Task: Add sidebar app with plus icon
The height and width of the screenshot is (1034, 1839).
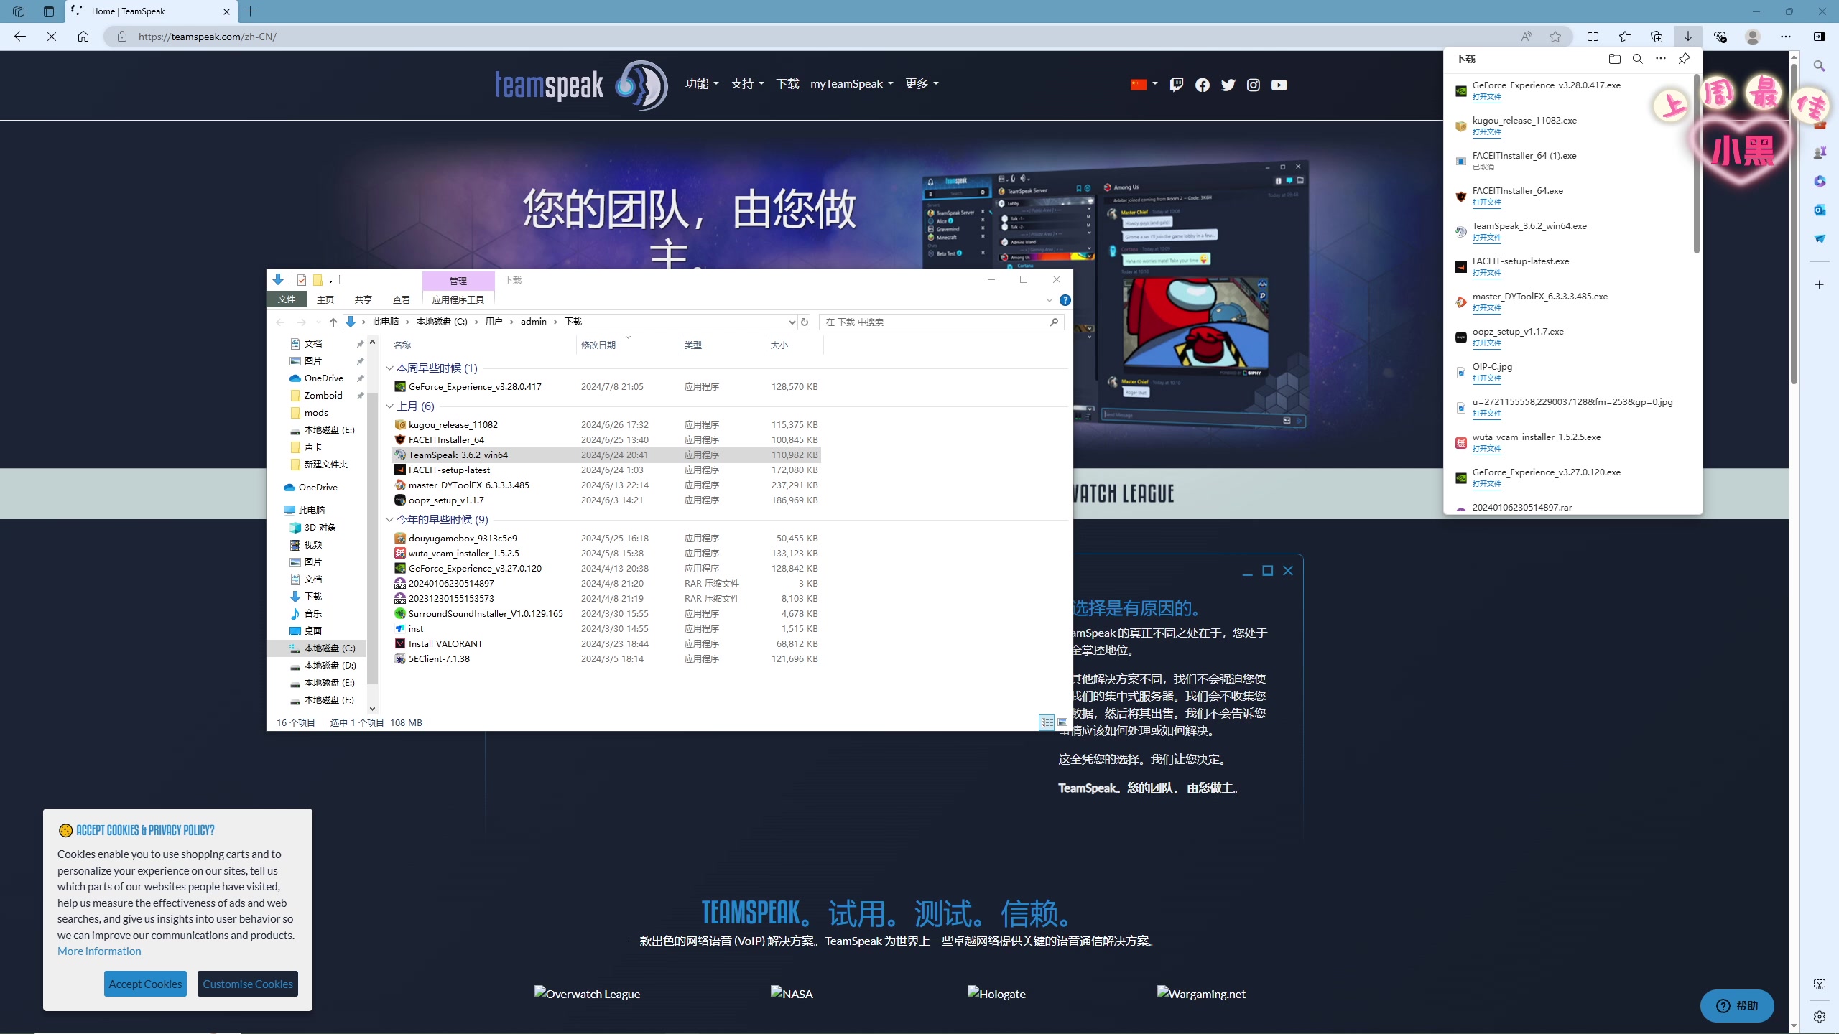Action: click(1820, 285)
